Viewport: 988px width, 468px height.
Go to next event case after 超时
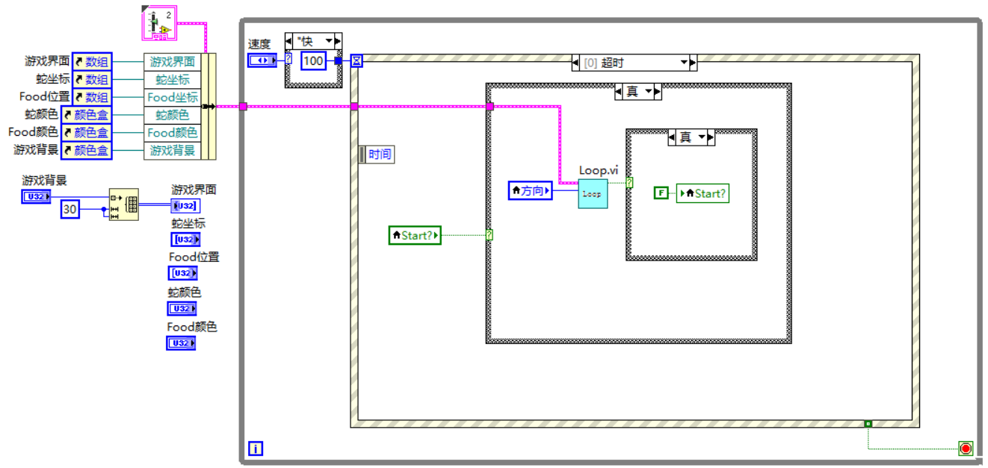point(693,63)
